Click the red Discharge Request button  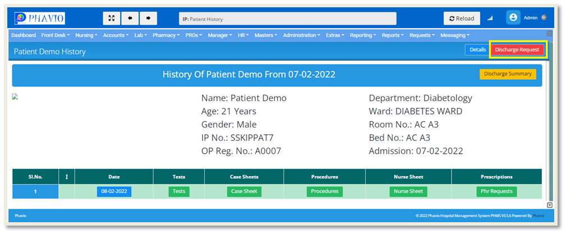coord(517,50)
